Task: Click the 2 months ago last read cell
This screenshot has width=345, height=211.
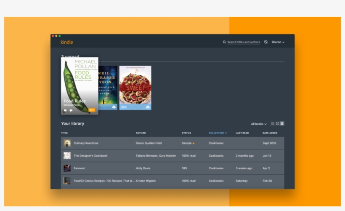Action: pos(245,155)
